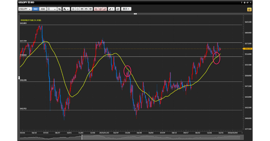Click the copy chart window icon

click(x=118, y=9)
